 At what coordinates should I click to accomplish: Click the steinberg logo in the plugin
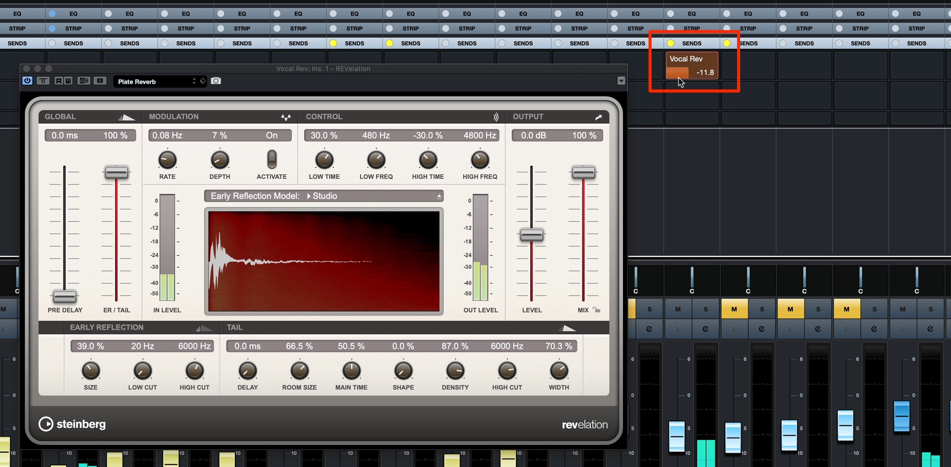[x=72, y=424]
